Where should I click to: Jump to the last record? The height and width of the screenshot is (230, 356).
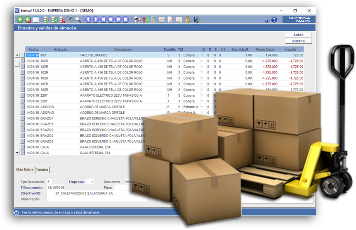pos(126,19)
